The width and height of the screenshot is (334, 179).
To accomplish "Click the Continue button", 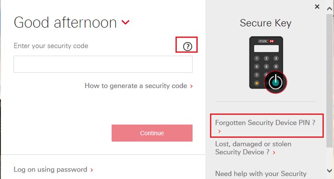I will click(152, 133).
